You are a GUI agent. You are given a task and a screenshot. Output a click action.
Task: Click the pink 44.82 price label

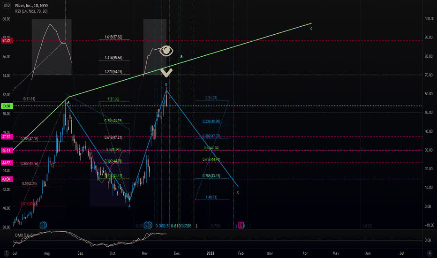pyautogui.click(x=6, y=163)
